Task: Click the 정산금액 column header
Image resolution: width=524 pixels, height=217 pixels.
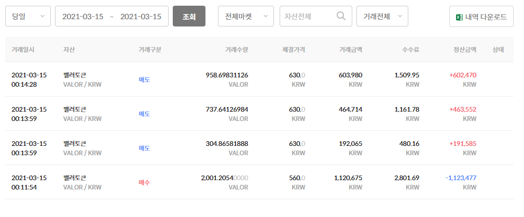Action: coord(465,50)
